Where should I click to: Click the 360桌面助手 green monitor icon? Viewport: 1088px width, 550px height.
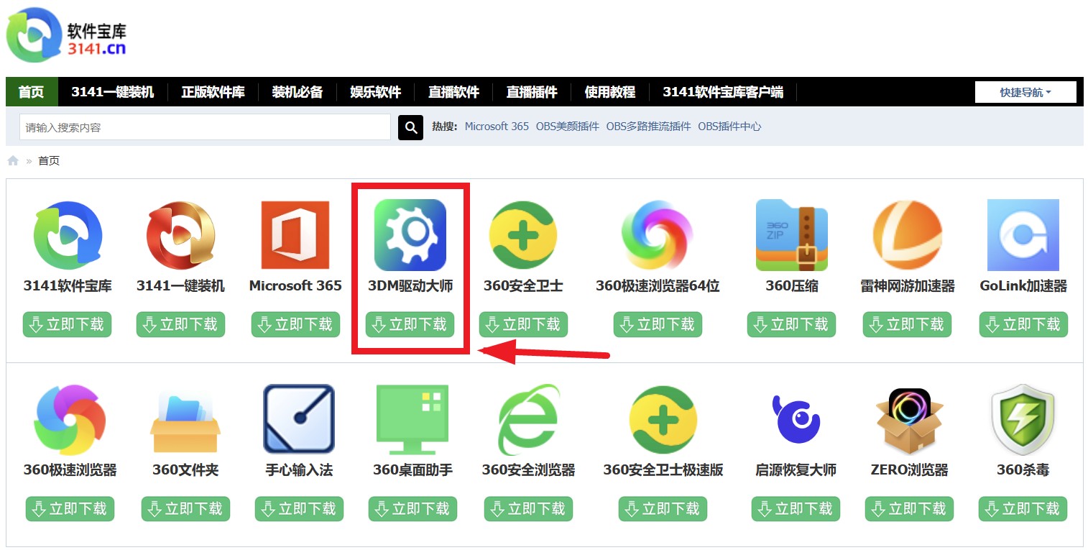(x=412, y=420)
